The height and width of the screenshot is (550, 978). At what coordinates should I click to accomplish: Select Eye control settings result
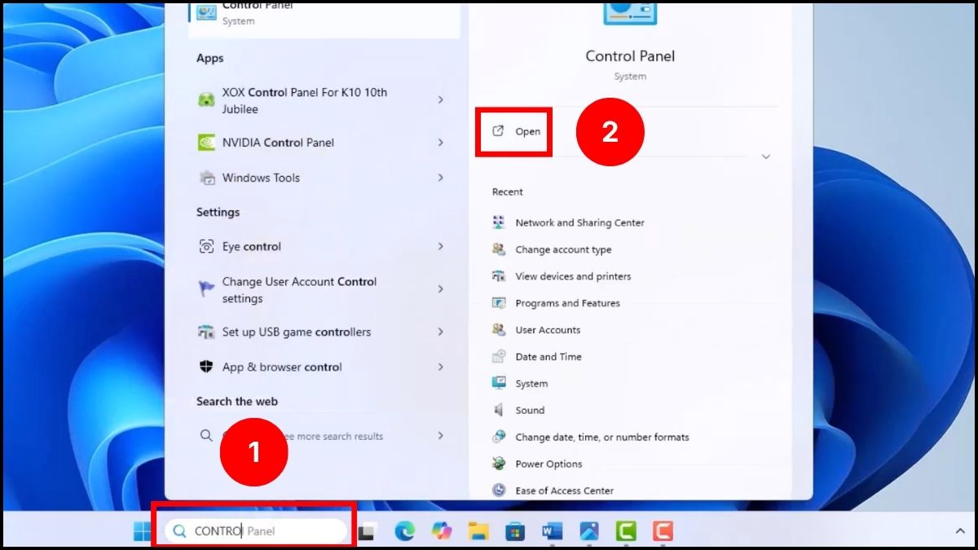[324, 246]
